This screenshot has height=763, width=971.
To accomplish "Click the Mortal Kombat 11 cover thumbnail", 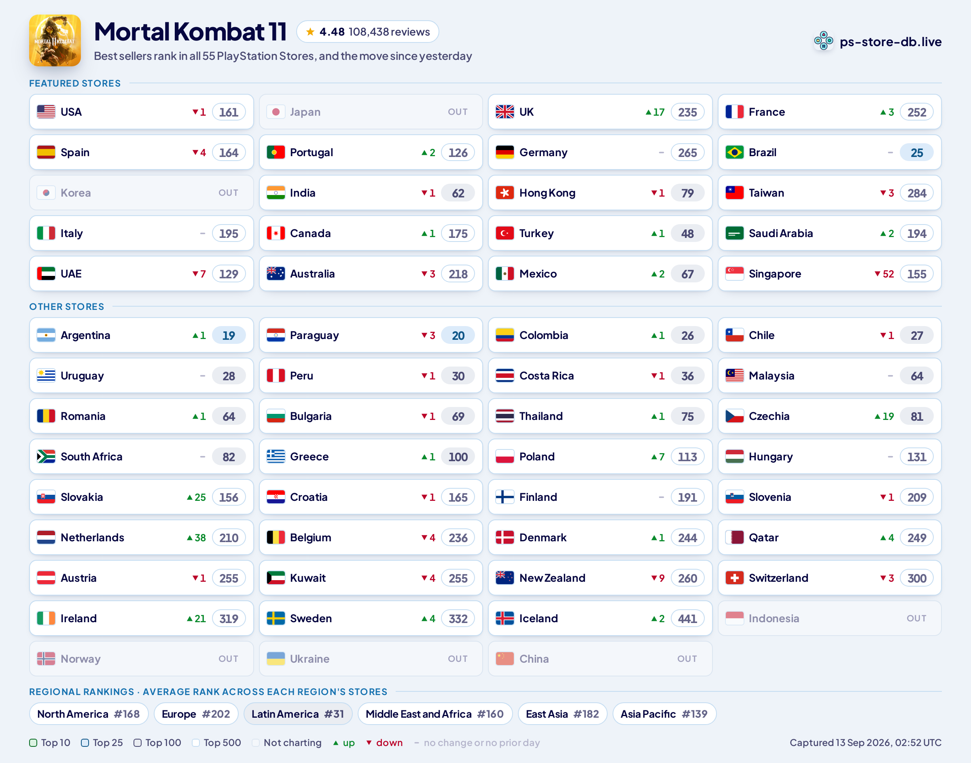I will [x=55, y=40].
